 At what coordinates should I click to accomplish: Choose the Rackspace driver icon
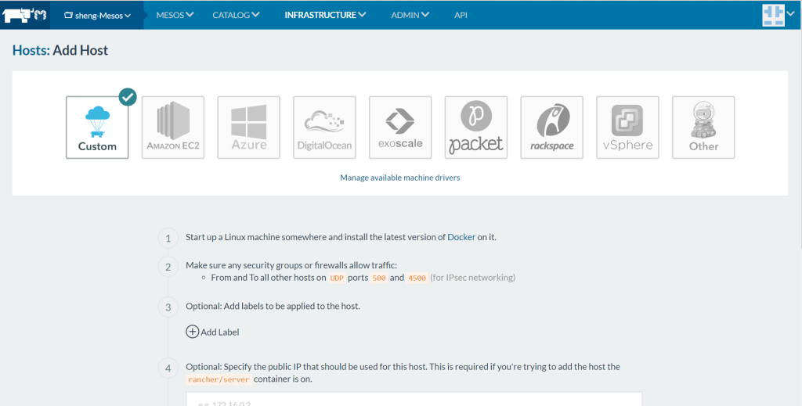click(551, 128)
